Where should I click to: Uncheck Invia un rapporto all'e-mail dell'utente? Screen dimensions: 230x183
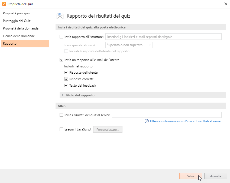[x=61, y=60]
